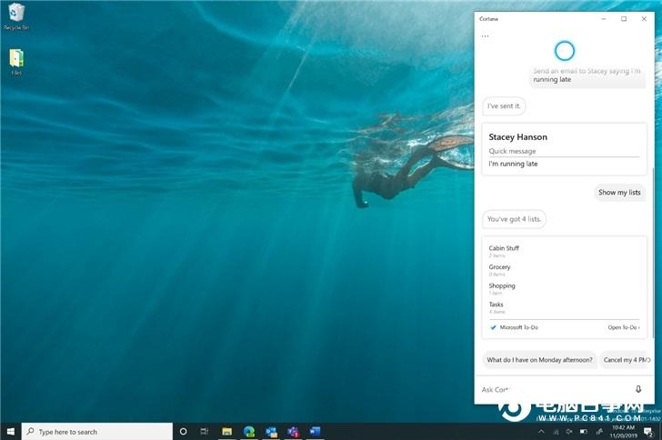Screen dimensions: 662x440
Task: Open Cortana's three-dot menu
Action: pyautogui.click(x=485, y=36)
